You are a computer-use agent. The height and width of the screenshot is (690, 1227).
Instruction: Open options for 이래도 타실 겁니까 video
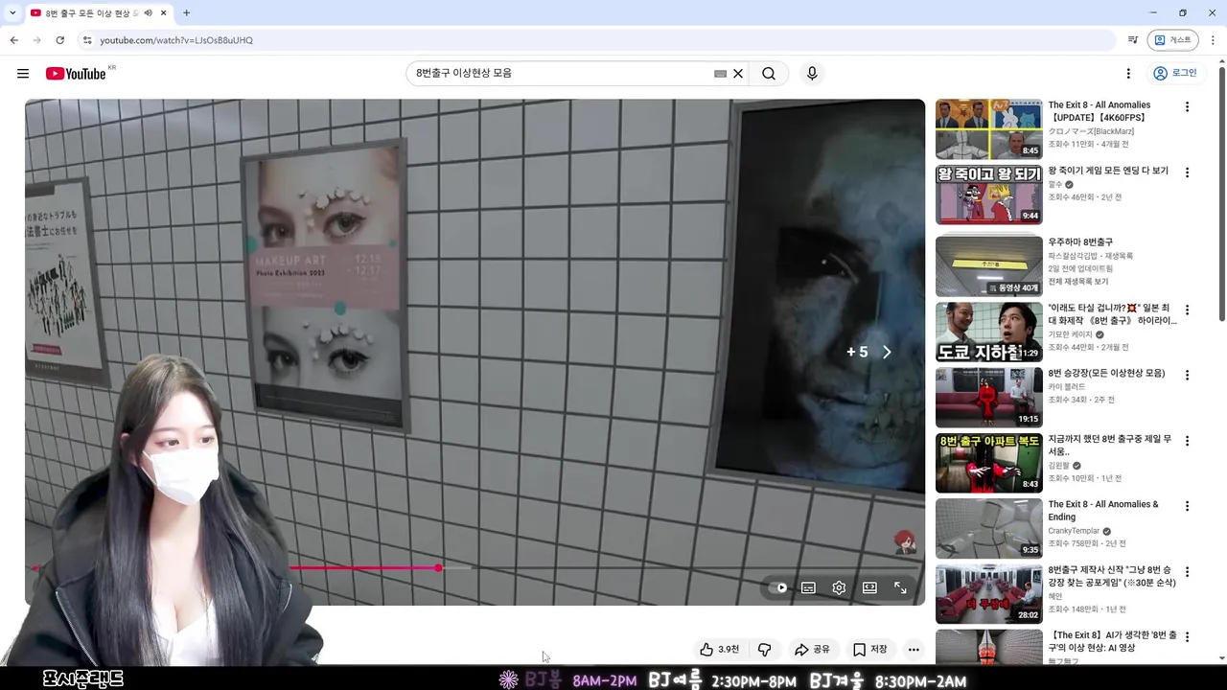[x=1187, y=310]
